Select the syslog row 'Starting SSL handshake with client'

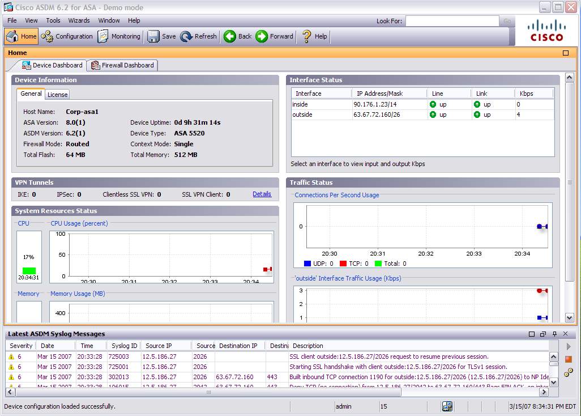[277, 367]
